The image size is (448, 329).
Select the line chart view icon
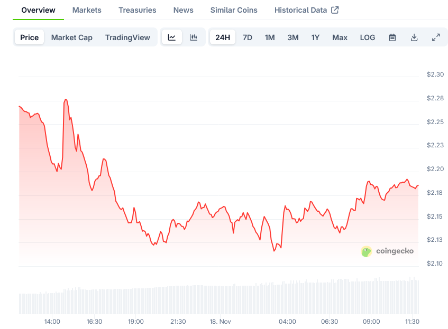(171, 37)
